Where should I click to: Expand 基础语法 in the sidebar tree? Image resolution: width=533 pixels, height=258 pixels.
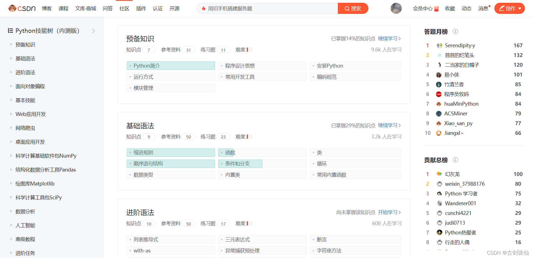(x=11, y=58)
